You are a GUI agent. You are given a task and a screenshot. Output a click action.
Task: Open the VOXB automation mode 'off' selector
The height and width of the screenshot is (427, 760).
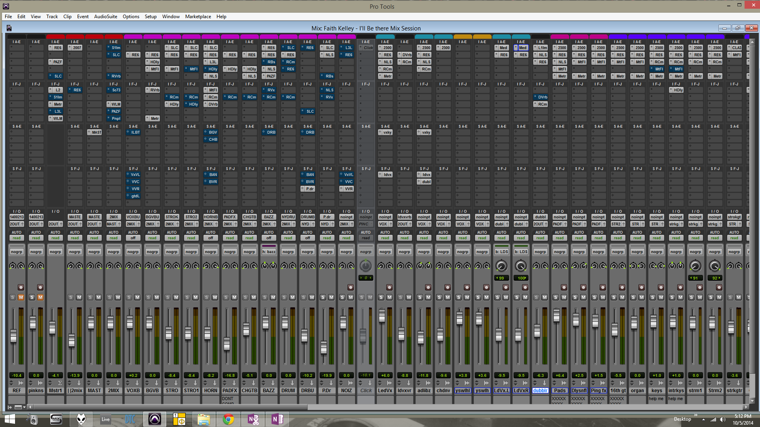pos(133,238)
